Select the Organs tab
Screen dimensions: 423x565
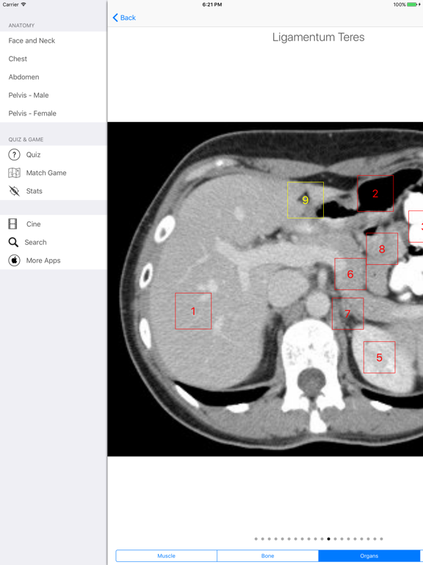[x=369, y=555]
